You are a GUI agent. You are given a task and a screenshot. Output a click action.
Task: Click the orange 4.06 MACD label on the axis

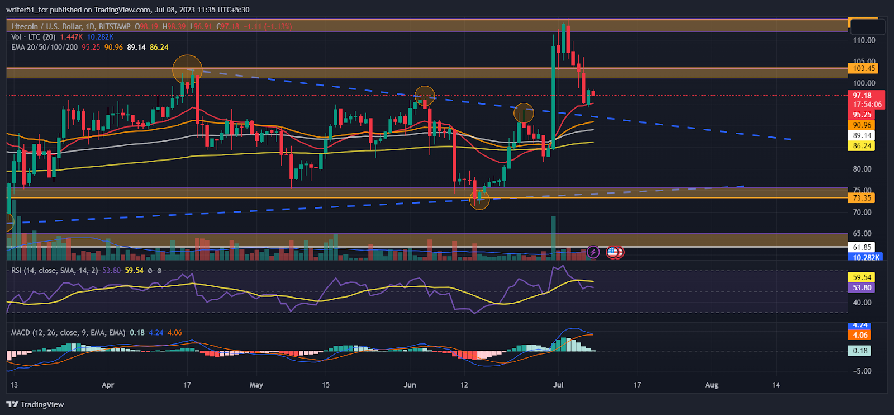coord(859,336)
